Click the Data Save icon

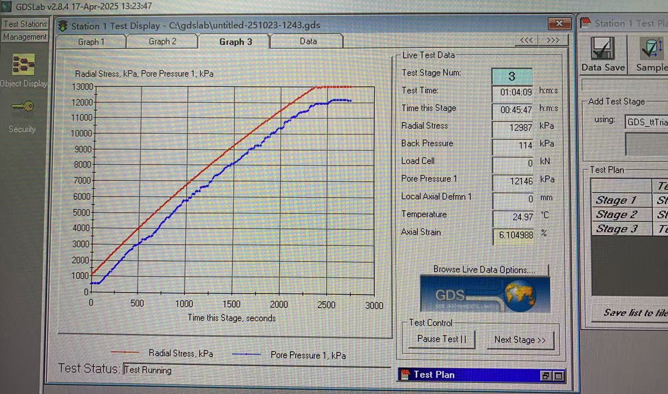(602, 49)
